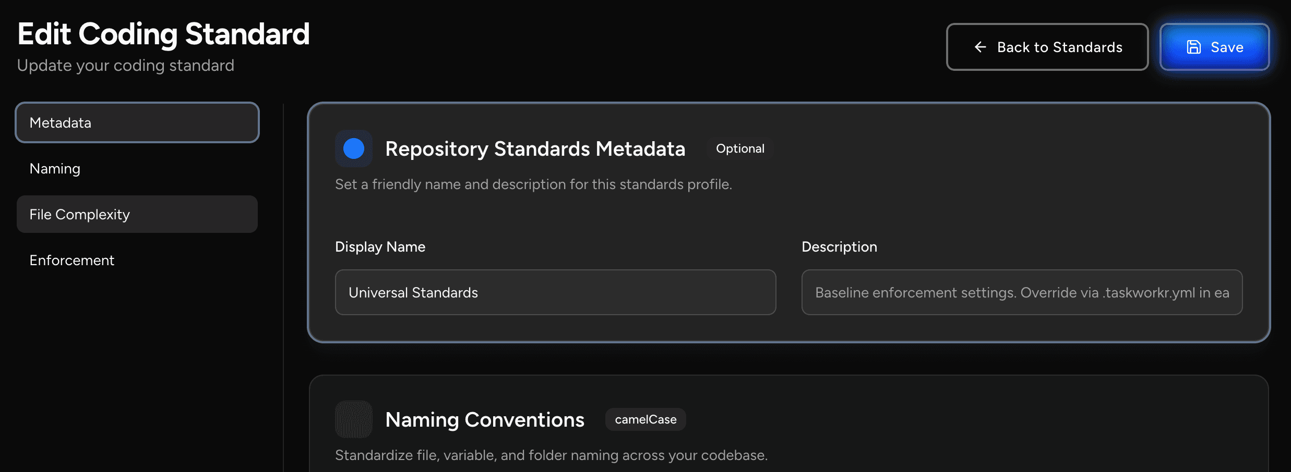Select the Naming Conventions card heading

coord(484,420)
